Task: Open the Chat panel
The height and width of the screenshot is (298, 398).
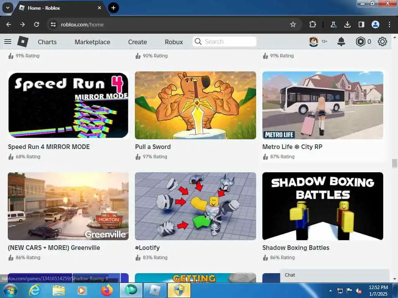Action: [x=335, y=275]
